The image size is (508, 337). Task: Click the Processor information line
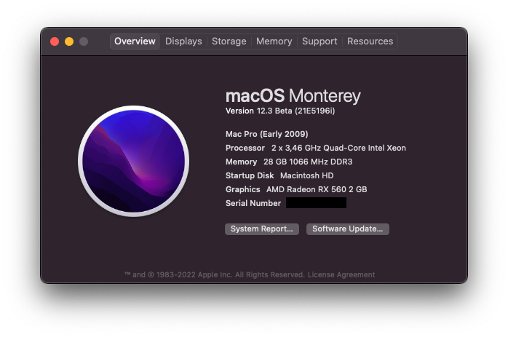[x=316, y=148]
